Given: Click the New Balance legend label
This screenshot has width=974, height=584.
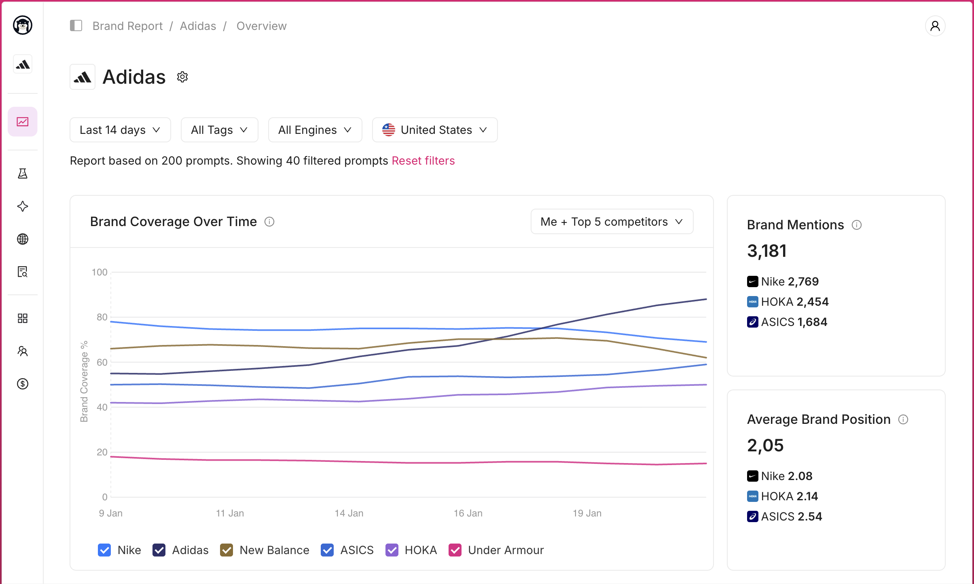Looking at the screenshot, I should click(x=275, y=550).
